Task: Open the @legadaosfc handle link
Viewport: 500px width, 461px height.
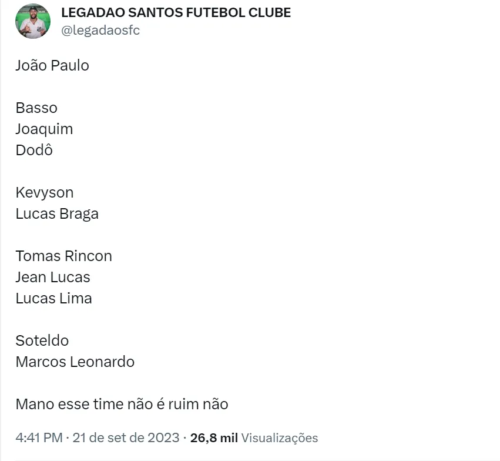Action: point(100,31)
